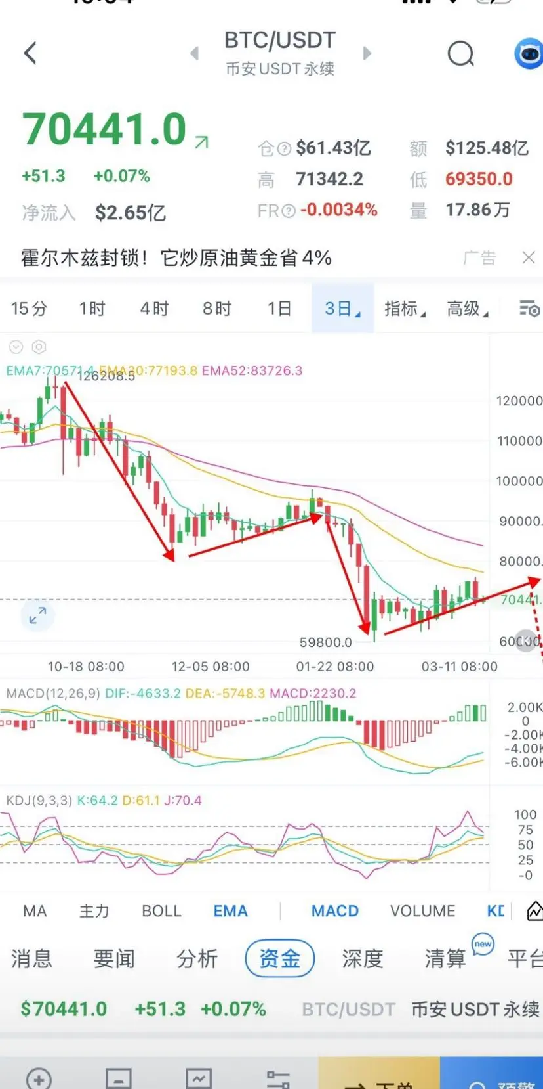The image size is (543, 1089).
Task: Open the 分析 tab
Action: pyautogui.click(x=197, y=959)
